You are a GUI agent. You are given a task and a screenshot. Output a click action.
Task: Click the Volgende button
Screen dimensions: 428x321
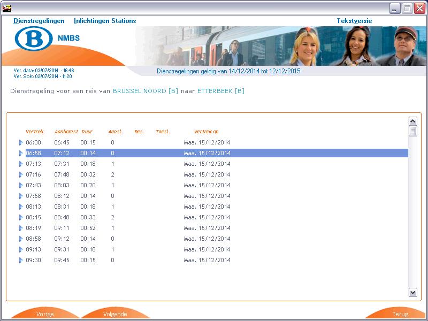115,314
